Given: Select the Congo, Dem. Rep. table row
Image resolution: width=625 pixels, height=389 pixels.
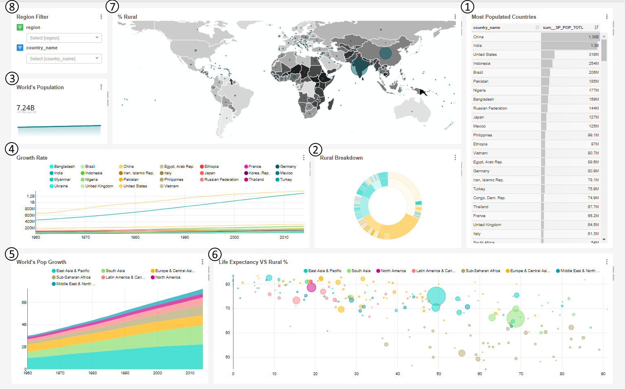Looking at the screenshot, I should [x=536, y=198].
